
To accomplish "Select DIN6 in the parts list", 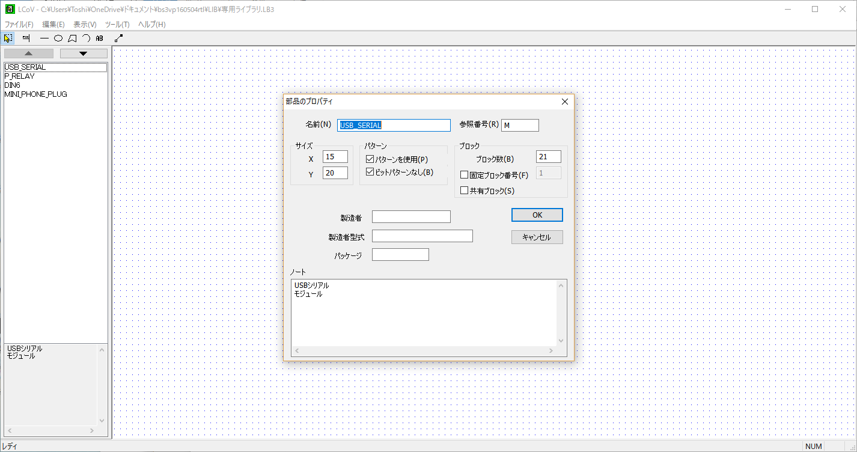I will 13,85.
